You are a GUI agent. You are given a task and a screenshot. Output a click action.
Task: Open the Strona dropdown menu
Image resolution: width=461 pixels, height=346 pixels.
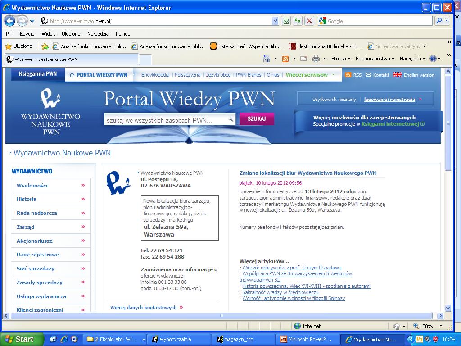click(341, 59)
